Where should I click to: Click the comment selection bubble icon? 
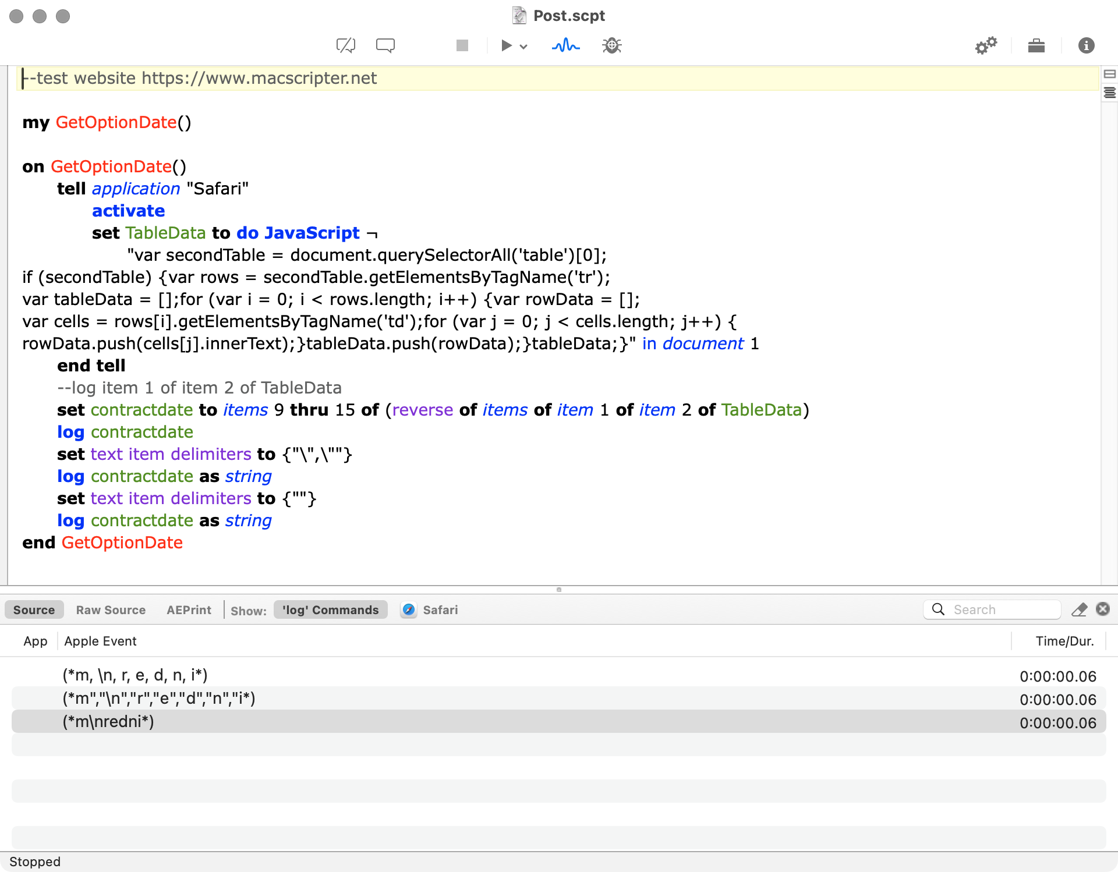tap(385, 45)
